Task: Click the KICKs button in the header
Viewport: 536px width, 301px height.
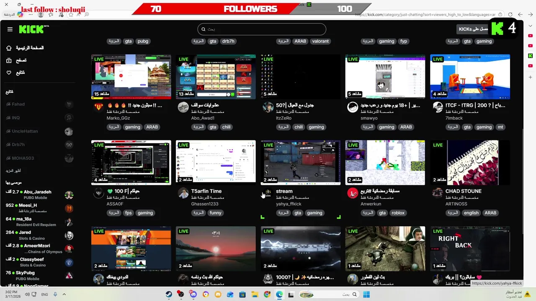Action: coord(473,29)
